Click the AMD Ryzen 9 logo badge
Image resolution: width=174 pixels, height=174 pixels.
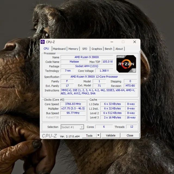point(126,64)
